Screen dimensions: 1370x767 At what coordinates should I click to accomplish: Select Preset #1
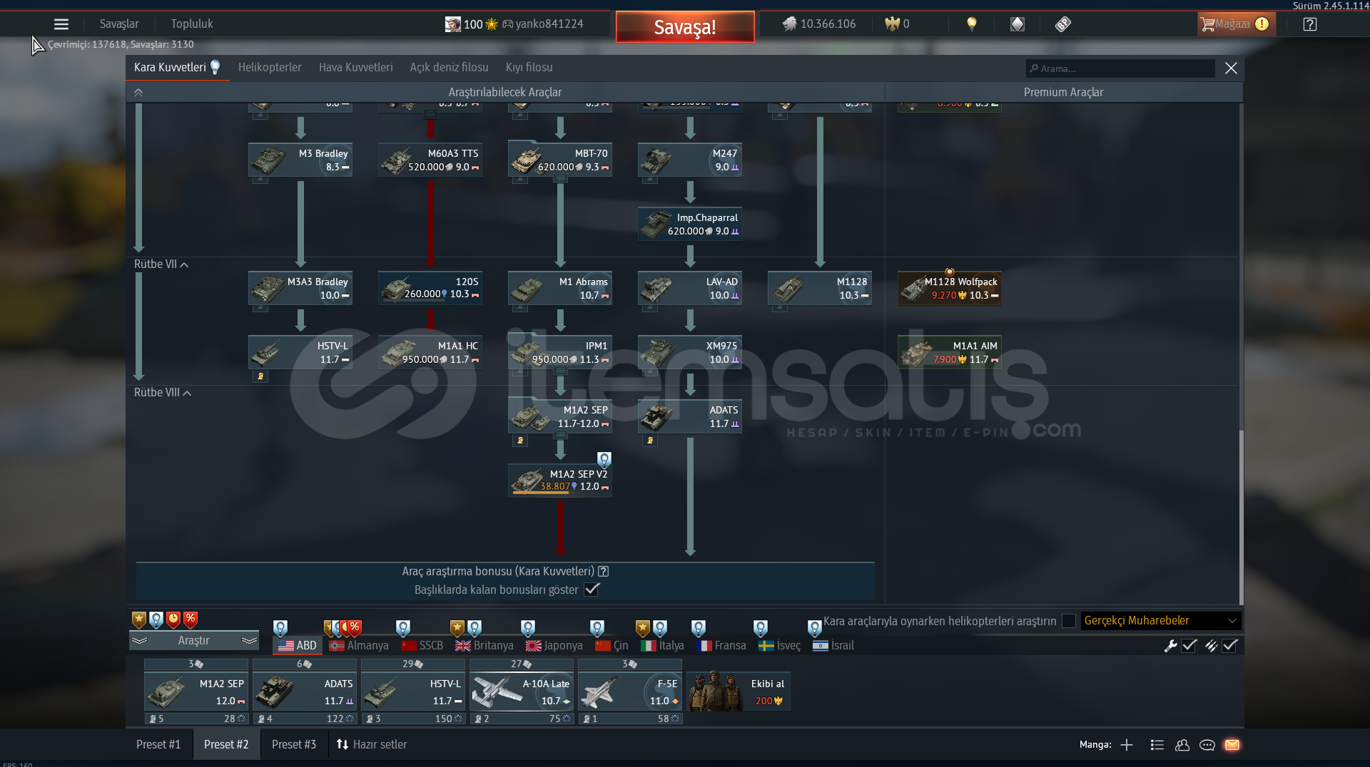tap(158, 745)
